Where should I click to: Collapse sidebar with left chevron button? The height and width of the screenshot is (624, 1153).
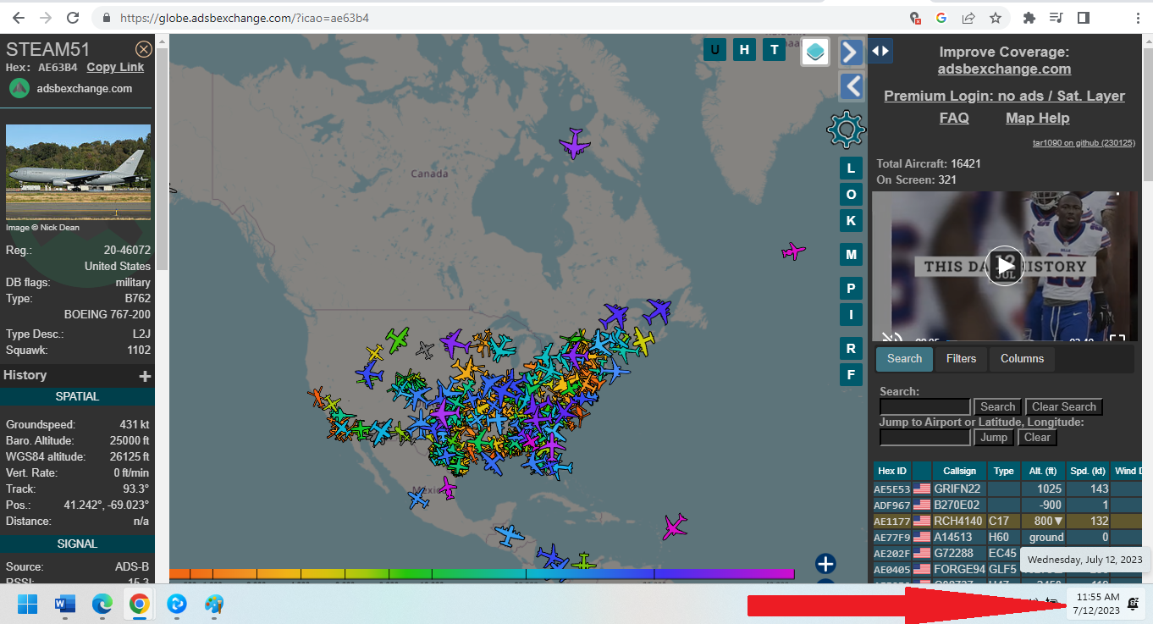click(x=851, y=86)
